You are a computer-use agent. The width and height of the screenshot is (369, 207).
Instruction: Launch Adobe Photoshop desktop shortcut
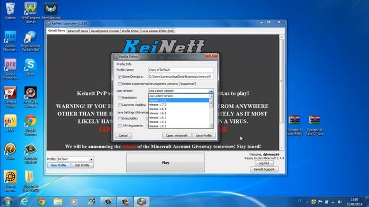tap(10, 40)
